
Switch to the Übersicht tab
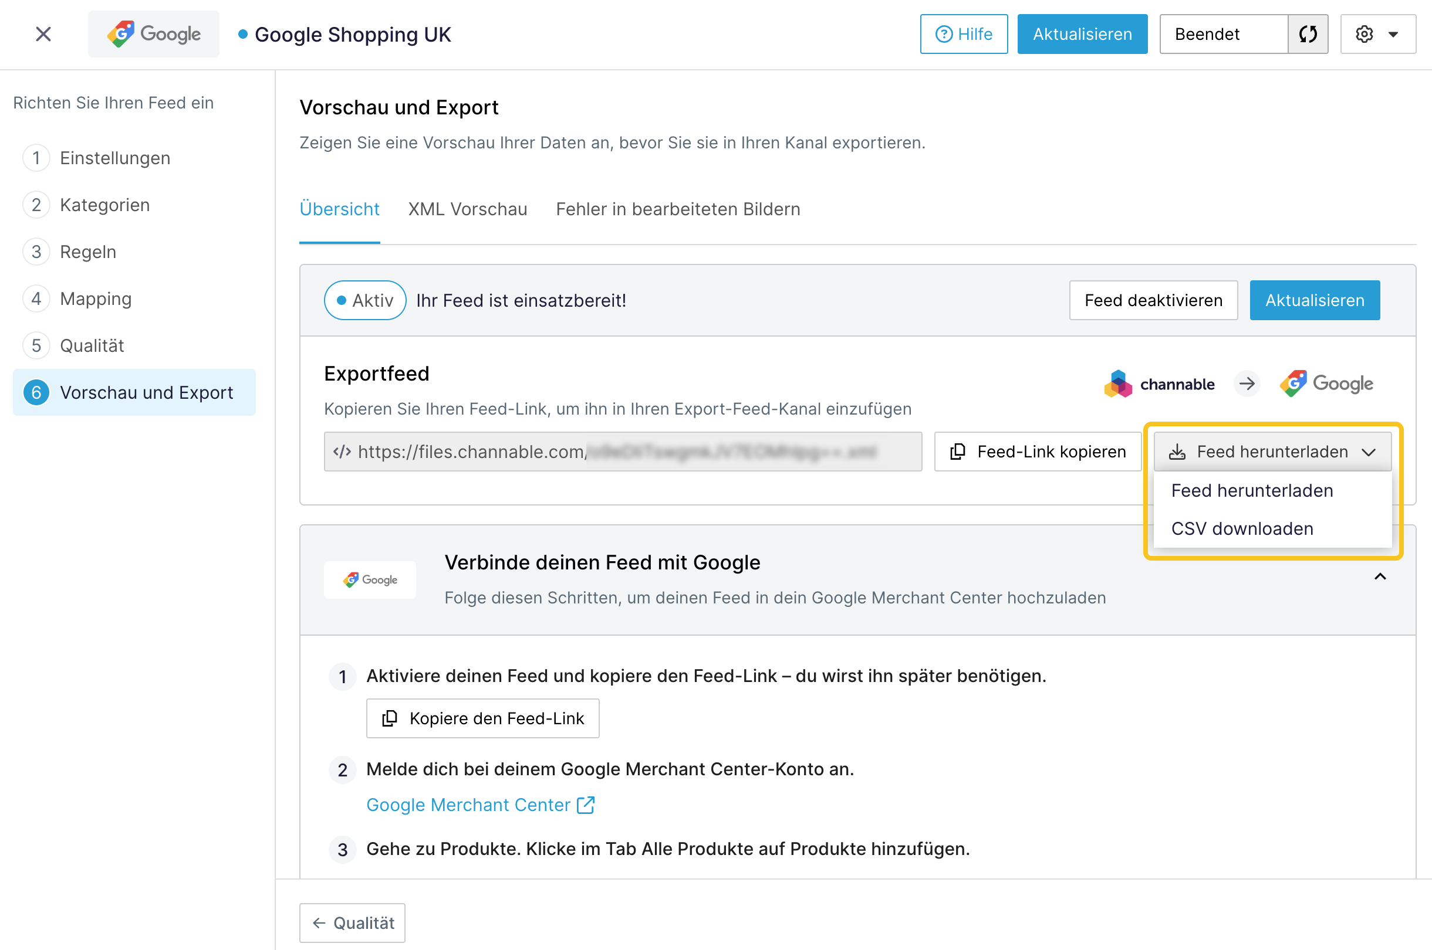coord(339,209)
